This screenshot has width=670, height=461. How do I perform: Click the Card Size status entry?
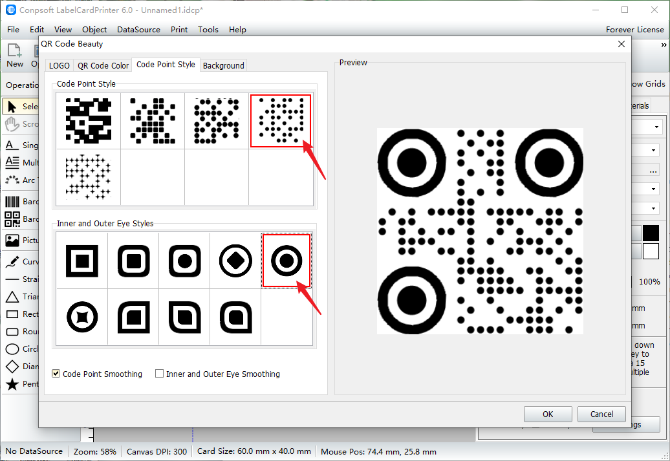pyautogui.click(x=254, y=451)
